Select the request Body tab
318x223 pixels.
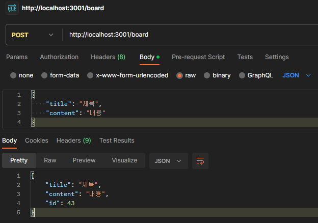(149, 57)
